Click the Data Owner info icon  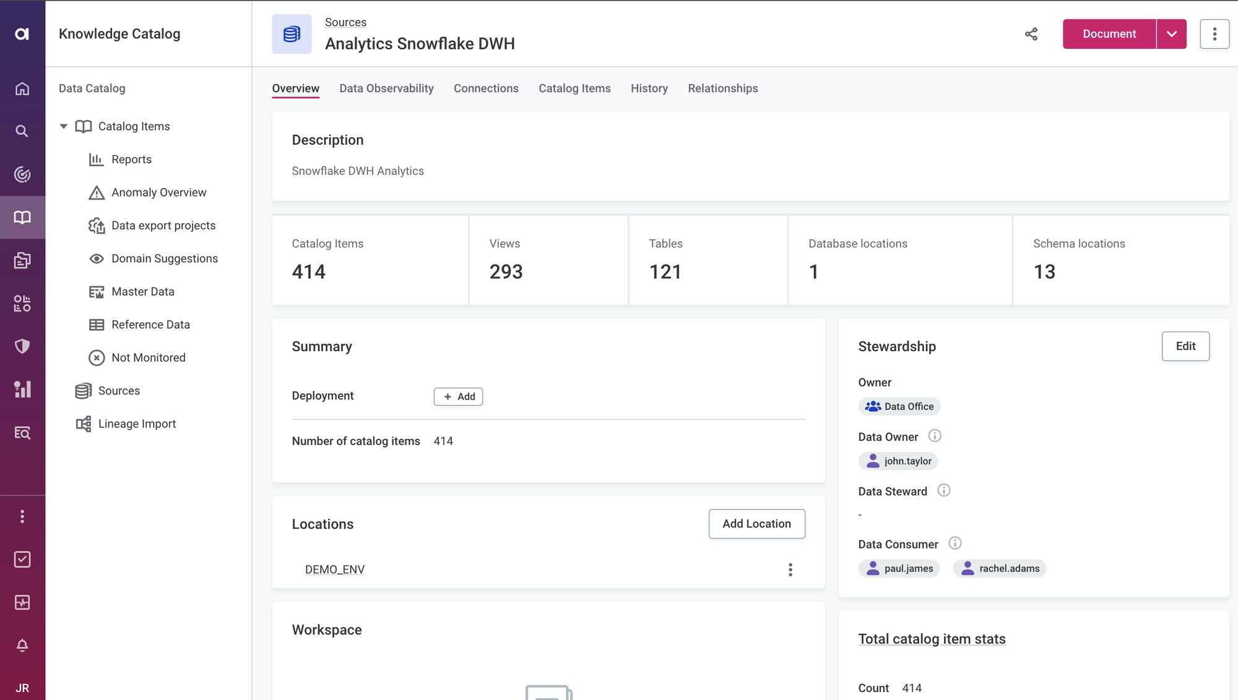coord(935,436)
